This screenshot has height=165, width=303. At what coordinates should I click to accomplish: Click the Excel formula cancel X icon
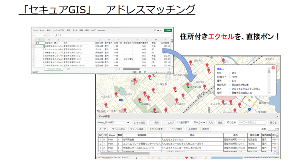50,35
